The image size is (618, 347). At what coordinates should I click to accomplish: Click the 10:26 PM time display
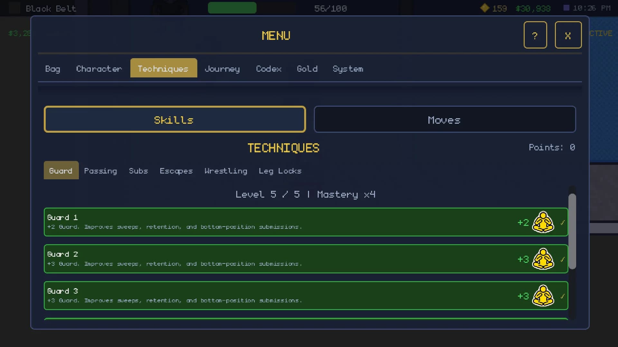click(x=592, y=8)
